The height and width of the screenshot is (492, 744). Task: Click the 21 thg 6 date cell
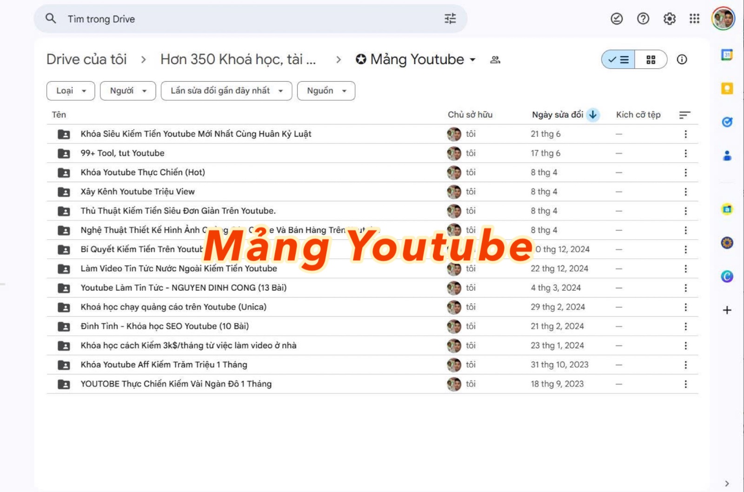(545, 134)
